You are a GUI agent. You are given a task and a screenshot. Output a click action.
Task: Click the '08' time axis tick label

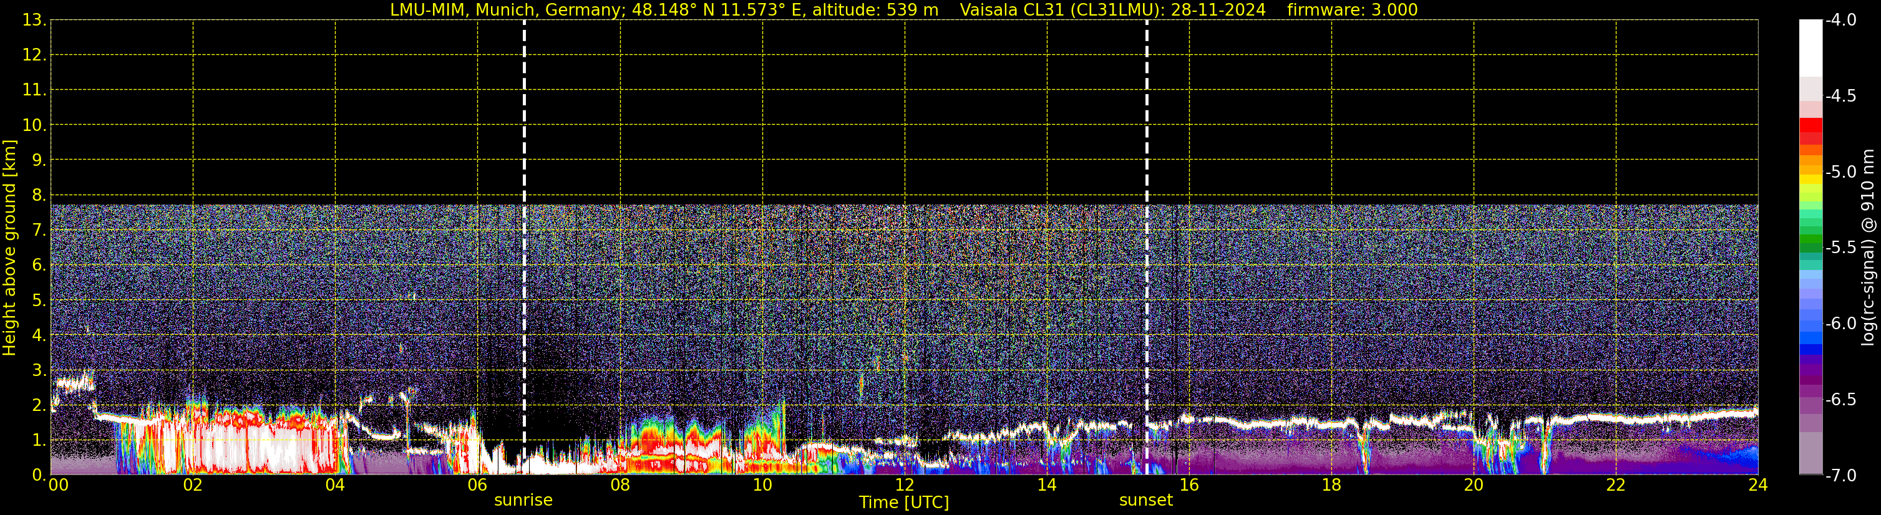620,485
